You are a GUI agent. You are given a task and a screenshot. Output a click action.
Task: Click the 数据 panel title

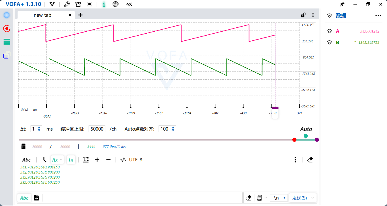(x=341, y=16)
